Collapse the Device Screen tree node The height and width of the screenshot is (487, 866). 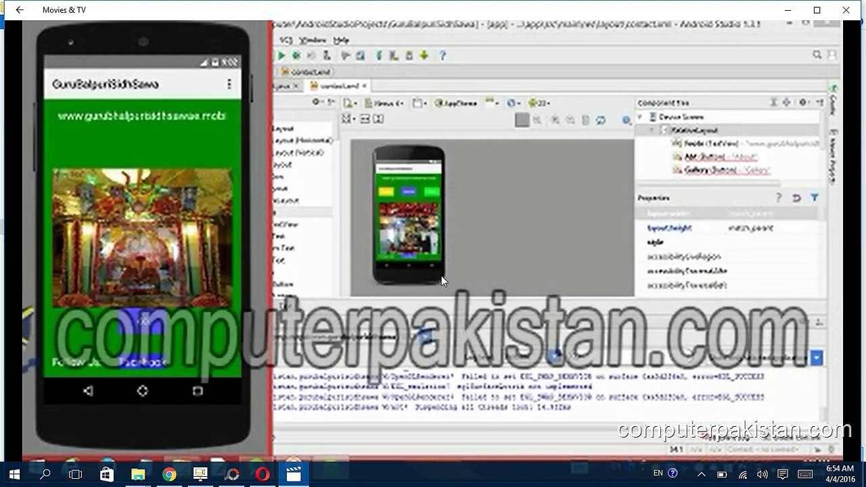(640, 117)
